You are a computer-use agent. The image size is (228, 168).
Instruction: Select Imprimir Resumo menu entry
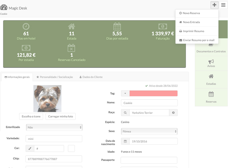[197, 31]
